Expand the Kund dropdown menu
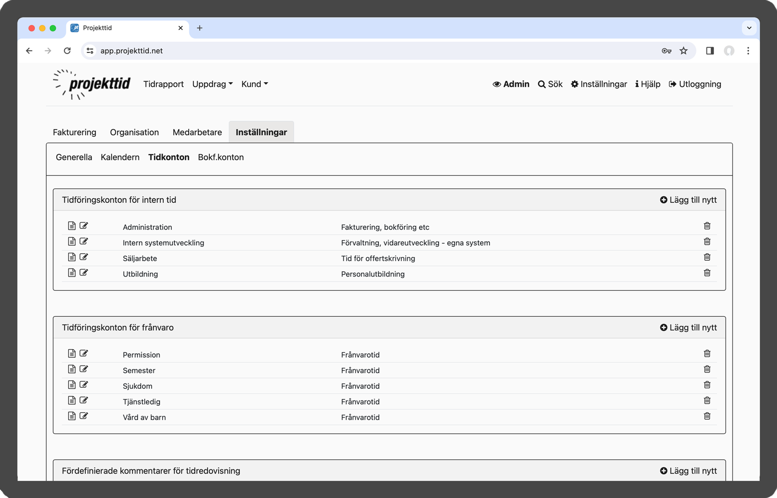Viewport: 777px width, 498px height. click(254, 84)
